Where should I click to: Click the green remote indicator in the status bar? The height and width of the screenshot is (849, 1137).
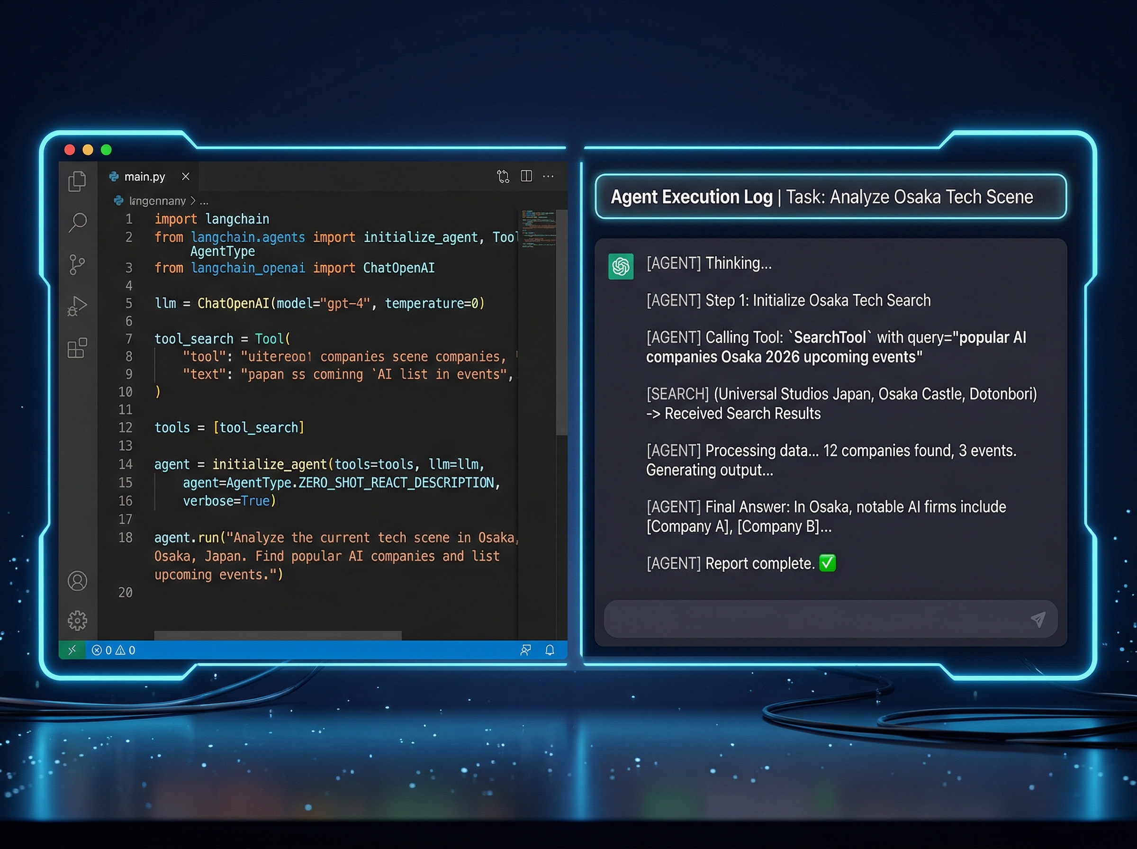click(x=72, y=650)
